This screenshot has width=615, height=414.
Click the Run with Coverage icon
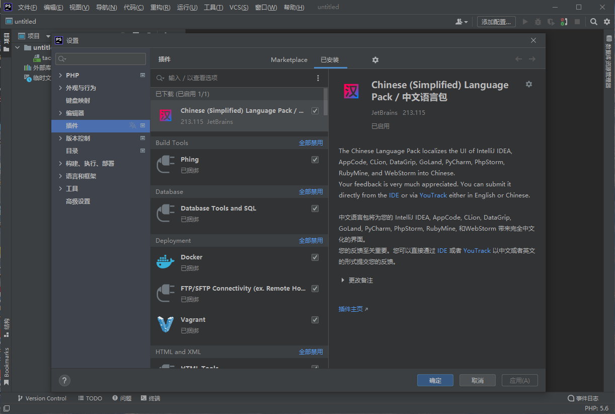[x=551, y=22]
